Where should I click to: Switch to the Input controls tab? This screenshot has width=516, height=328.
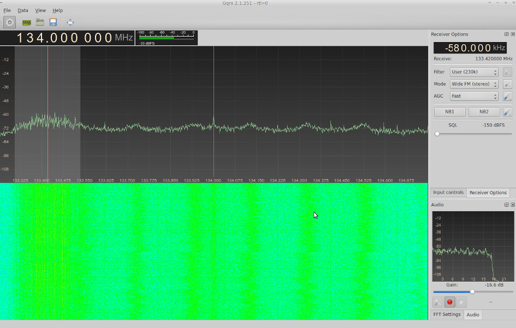click(448, 193)
